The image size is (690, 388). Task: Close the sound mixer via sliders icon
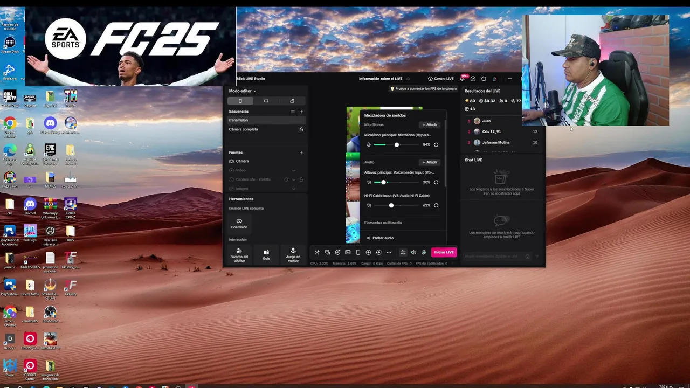tap(403, 252)
